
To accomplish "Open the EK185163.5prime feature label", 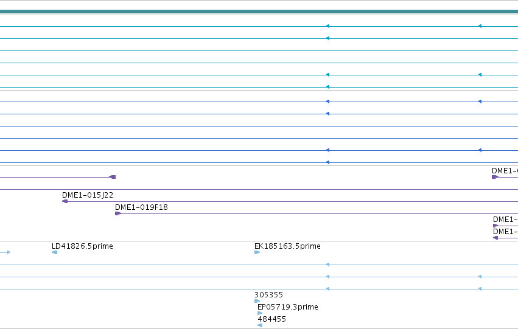I will tap(287, 246).
